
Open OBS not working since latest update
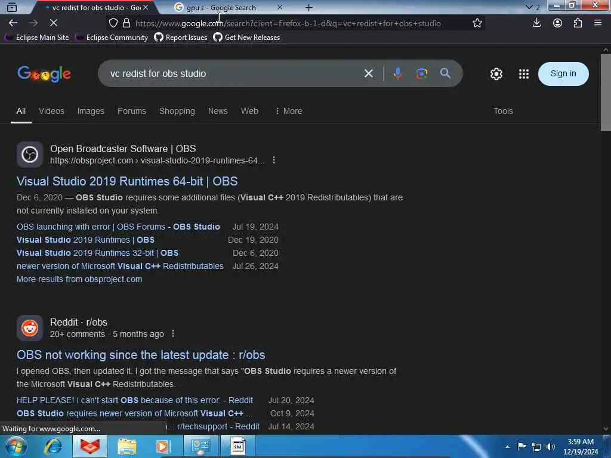141,355
